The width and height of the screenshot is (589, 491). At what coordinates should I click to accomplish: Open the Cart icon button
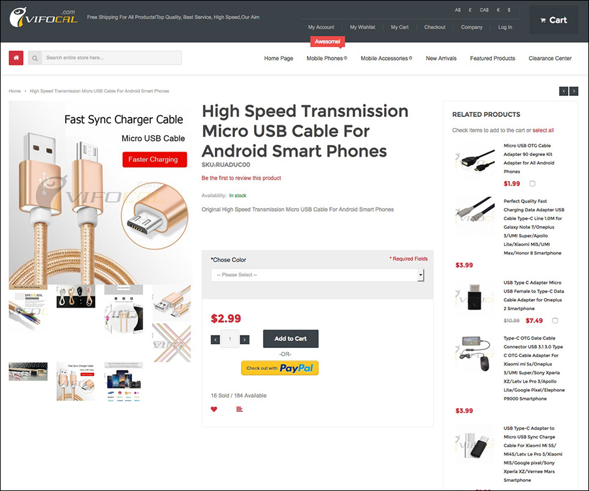tap(553, 20)
